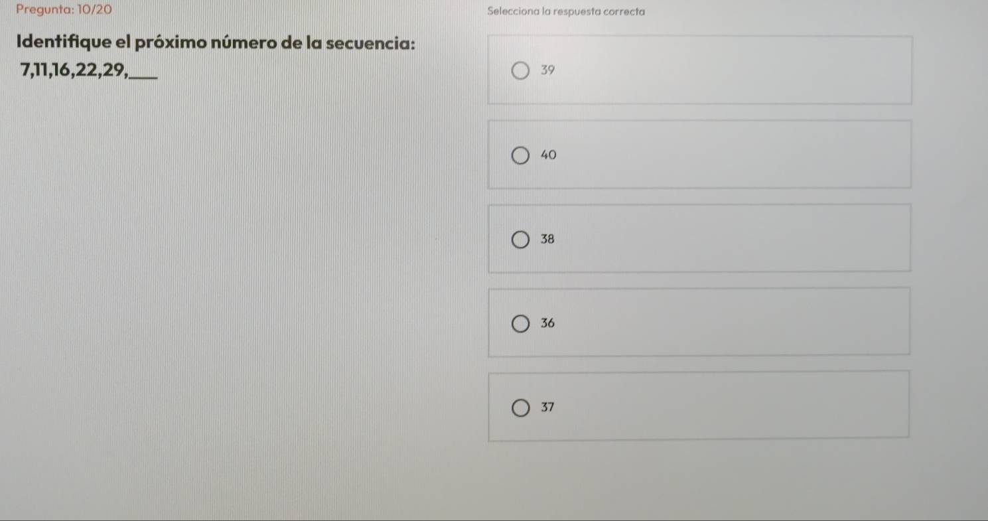Click empty space inside the 36 answer card
This screenshot has width=988, height=521.
730,323
